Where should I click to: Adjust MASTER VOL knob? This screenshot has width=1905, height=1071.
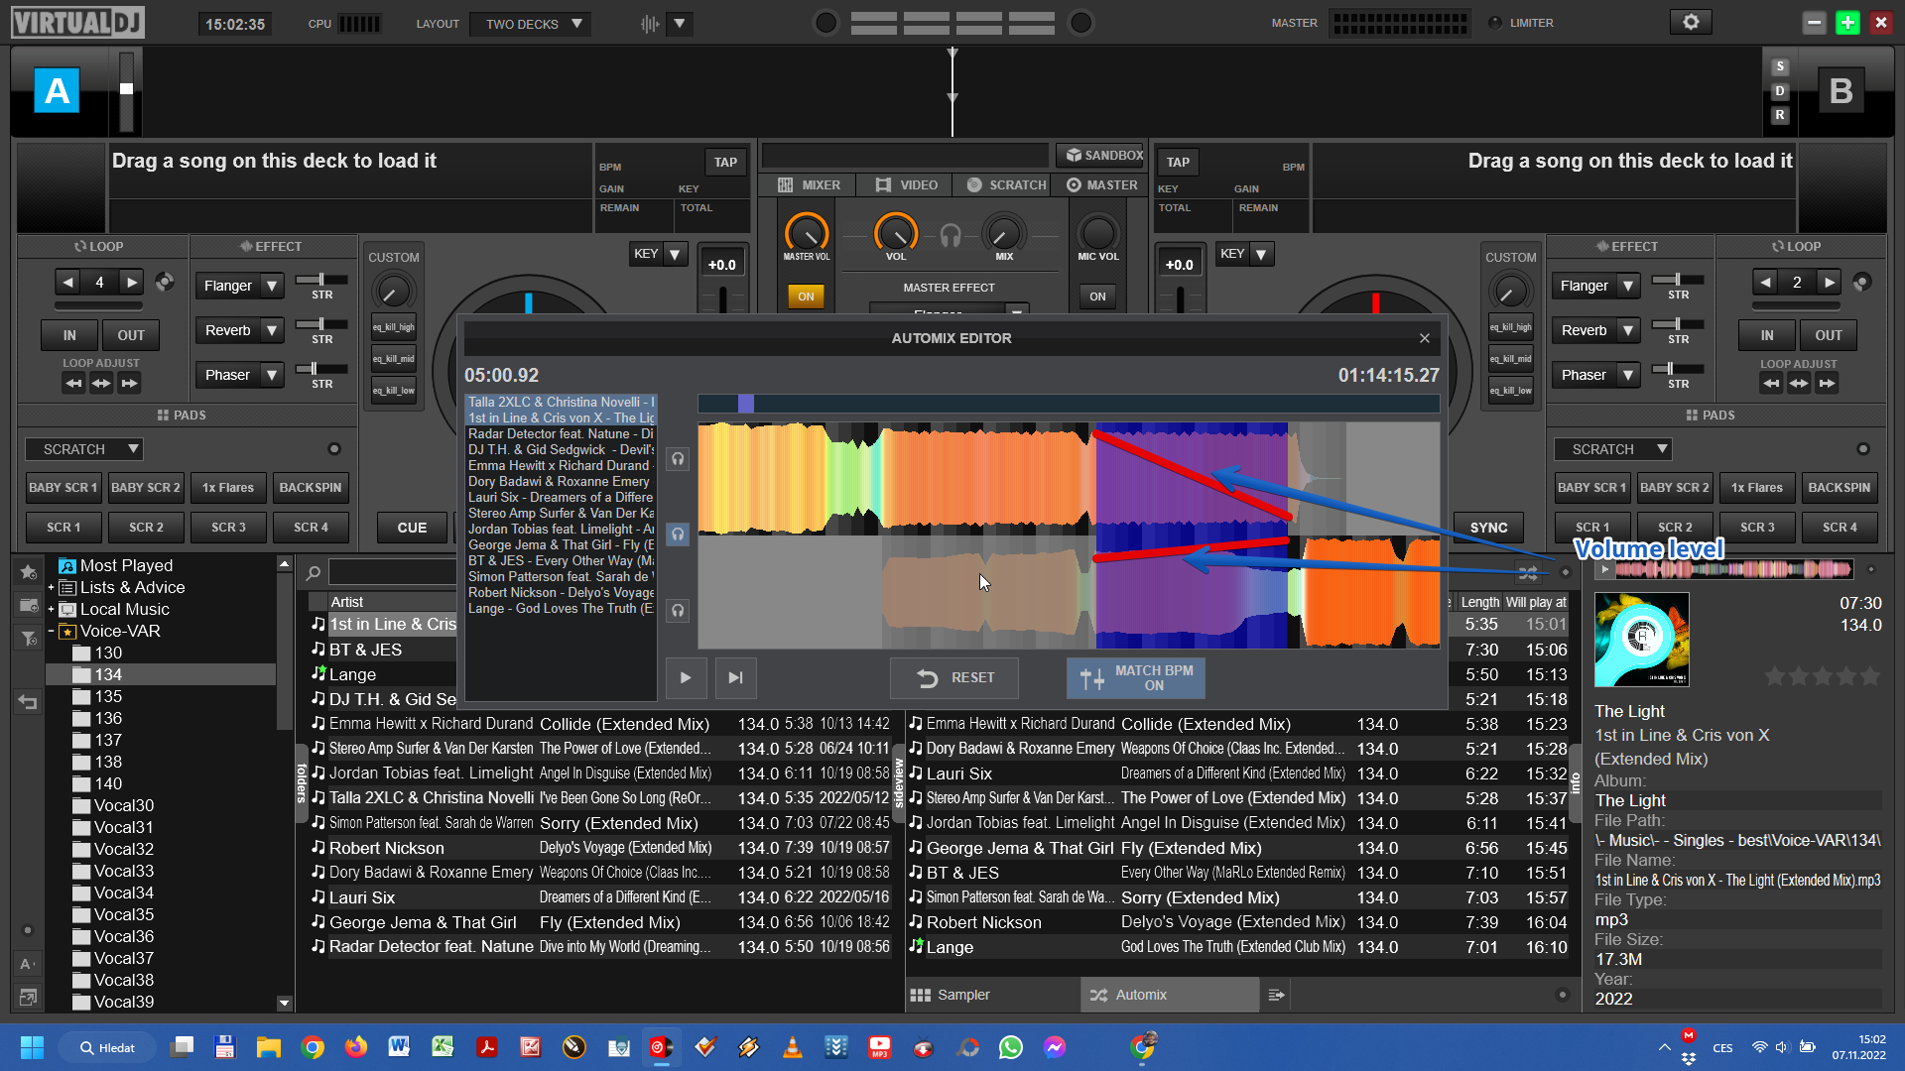click(807, 234)
